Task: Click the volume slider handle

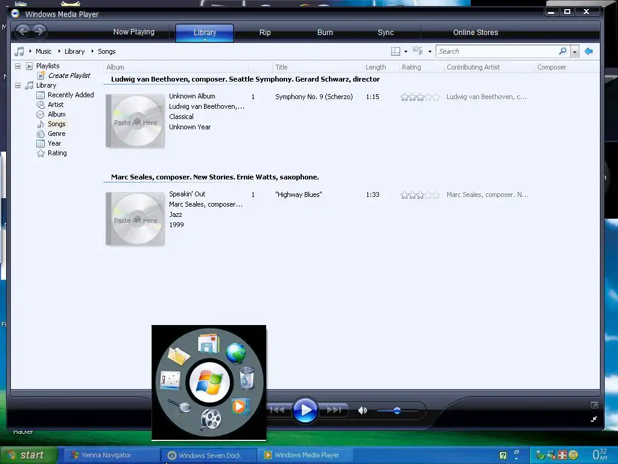Action: 397,410
